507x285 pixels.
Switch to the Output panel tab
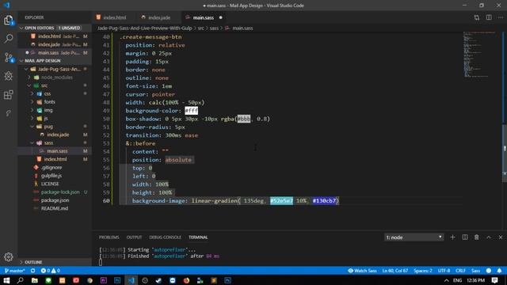tap(134, 237)
